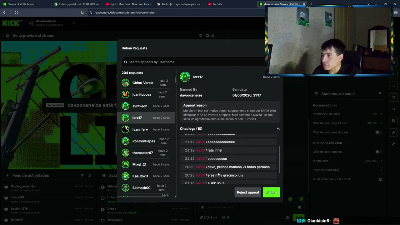This screenshot has height=225, width=400.
Task: Switch to the YouTube browser tab
Action: point(231,4)
